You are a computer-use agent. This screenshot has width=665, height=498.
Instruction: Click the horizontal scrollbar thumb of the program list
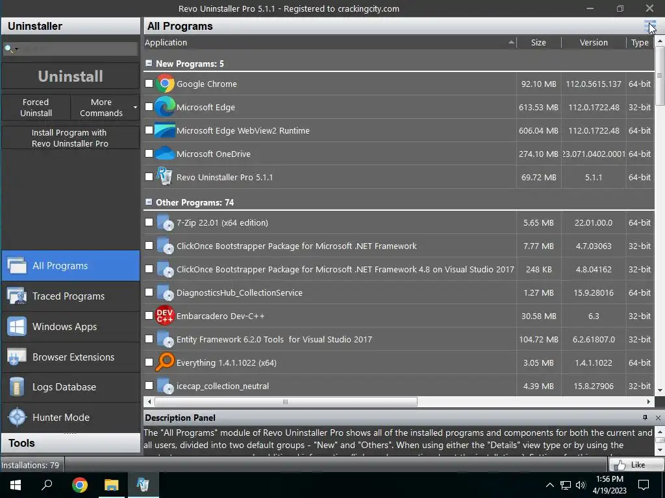[286, 401]
